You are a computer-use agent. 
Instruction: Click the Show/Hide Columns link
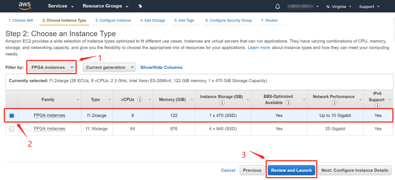162,67
